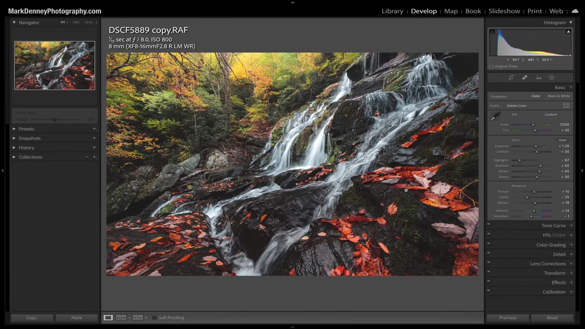Collapse the Basic panel
The height and width of the screenshot is (329, 585).
click(571, 88)
